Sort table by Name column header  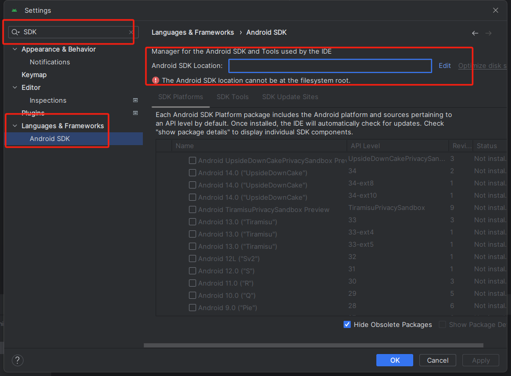tap(259, 146)
